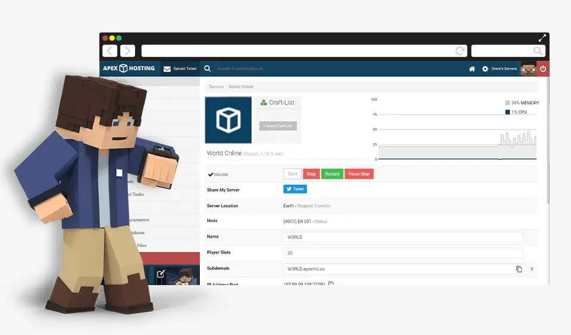Click the reload icon in address bar
The width and height of the screenshot is (571, 335).
click(x=460, y=51)
